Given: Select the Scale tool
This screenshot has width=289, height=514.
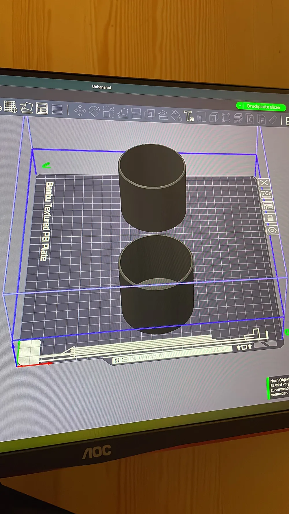Looking at the screenshot, I should coord(108,112).
